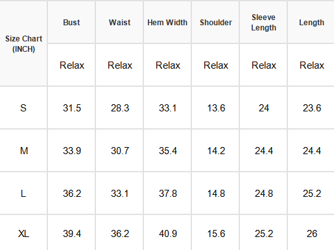The width and height of the screenshot is (334, 250).
Task: Click the size XL row label
Action: (x=23, y=234)
